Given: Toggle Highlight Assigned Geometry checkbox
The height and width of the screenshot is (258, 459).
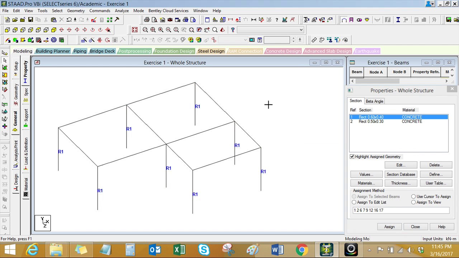Looking at the screenshot, I should pyautogui.click(x=352, y=157).
